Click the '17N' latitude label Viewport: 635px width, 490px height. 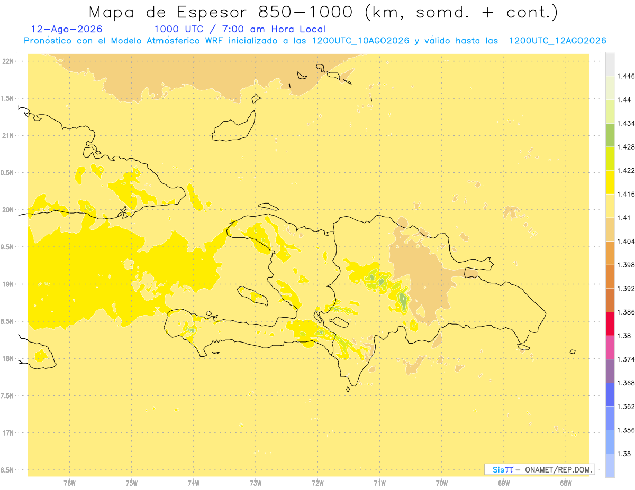8,433
